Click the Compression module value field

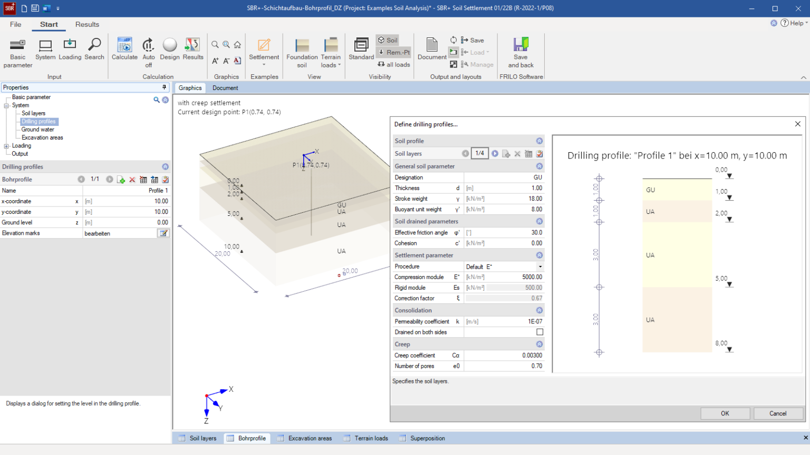(x=504, y=277)
